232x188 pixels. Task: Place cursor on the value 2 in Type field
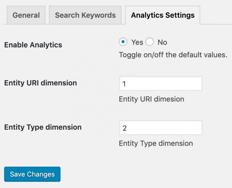coord(124,128)
